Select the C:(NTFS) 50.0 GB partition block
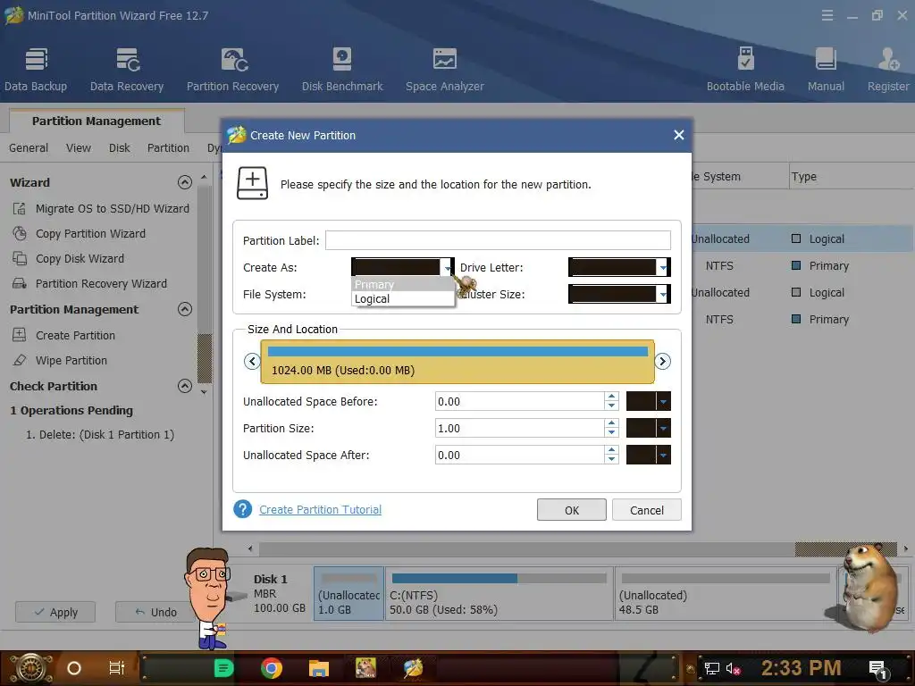The width and height of the screenshot is (915, 686). (x=499, y=593)
